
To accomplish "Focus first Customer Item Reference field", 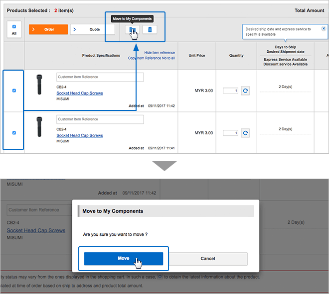I will tap(100, 77).
